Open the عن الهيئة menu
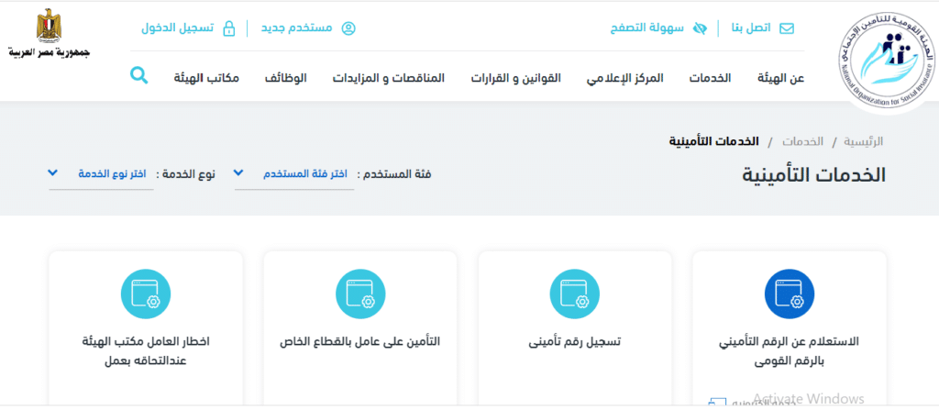 (x=784, y=78)
